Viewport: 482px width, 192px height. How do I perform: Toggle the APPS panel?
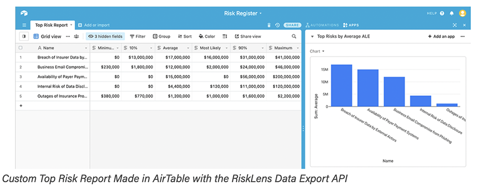351,25
